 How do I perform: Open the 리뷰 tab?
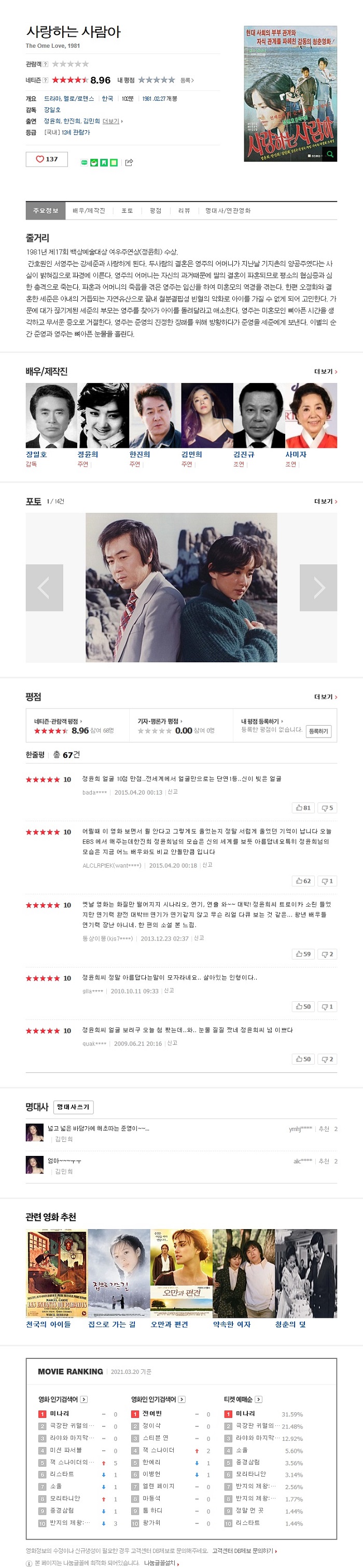[184, 211]
